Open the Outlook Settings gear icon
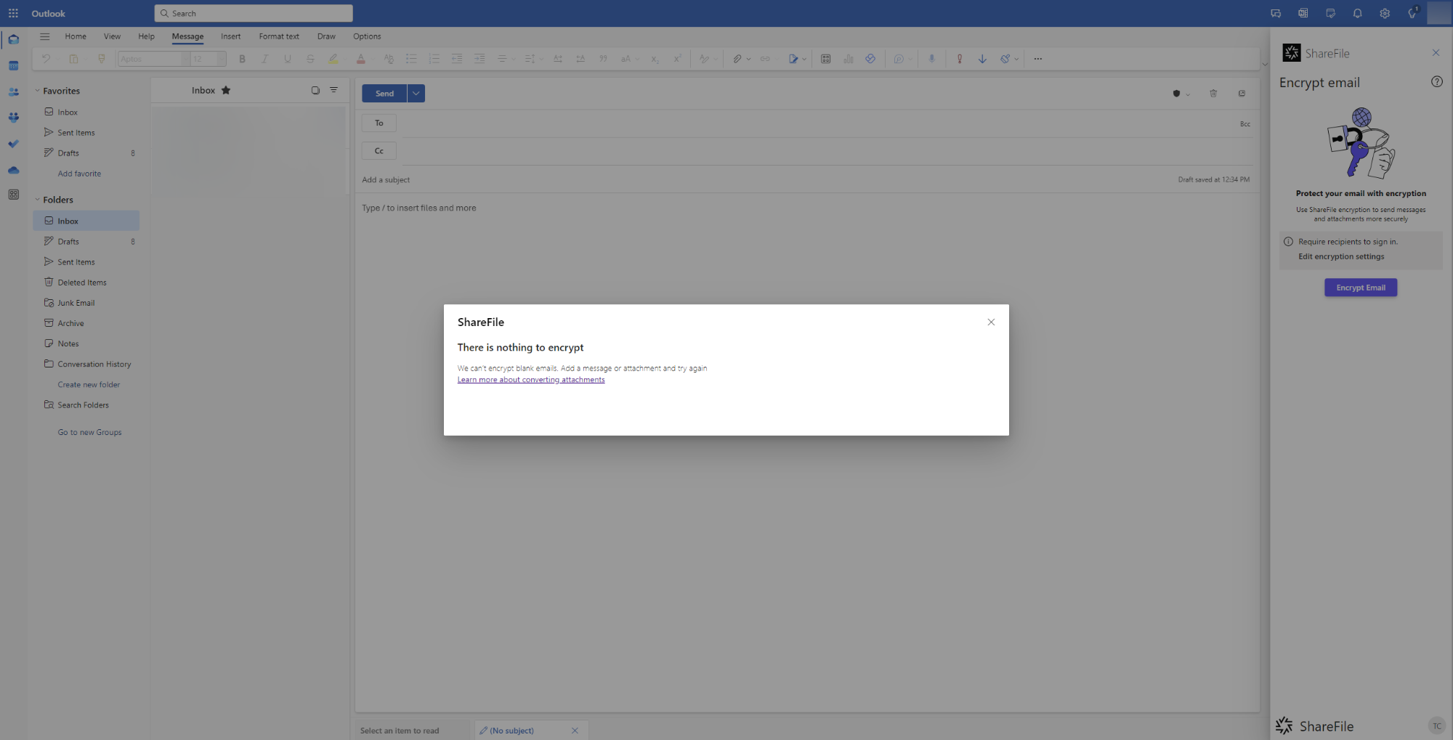Viewport: 1453px width, 740px height. click(x=1385, y=13)
